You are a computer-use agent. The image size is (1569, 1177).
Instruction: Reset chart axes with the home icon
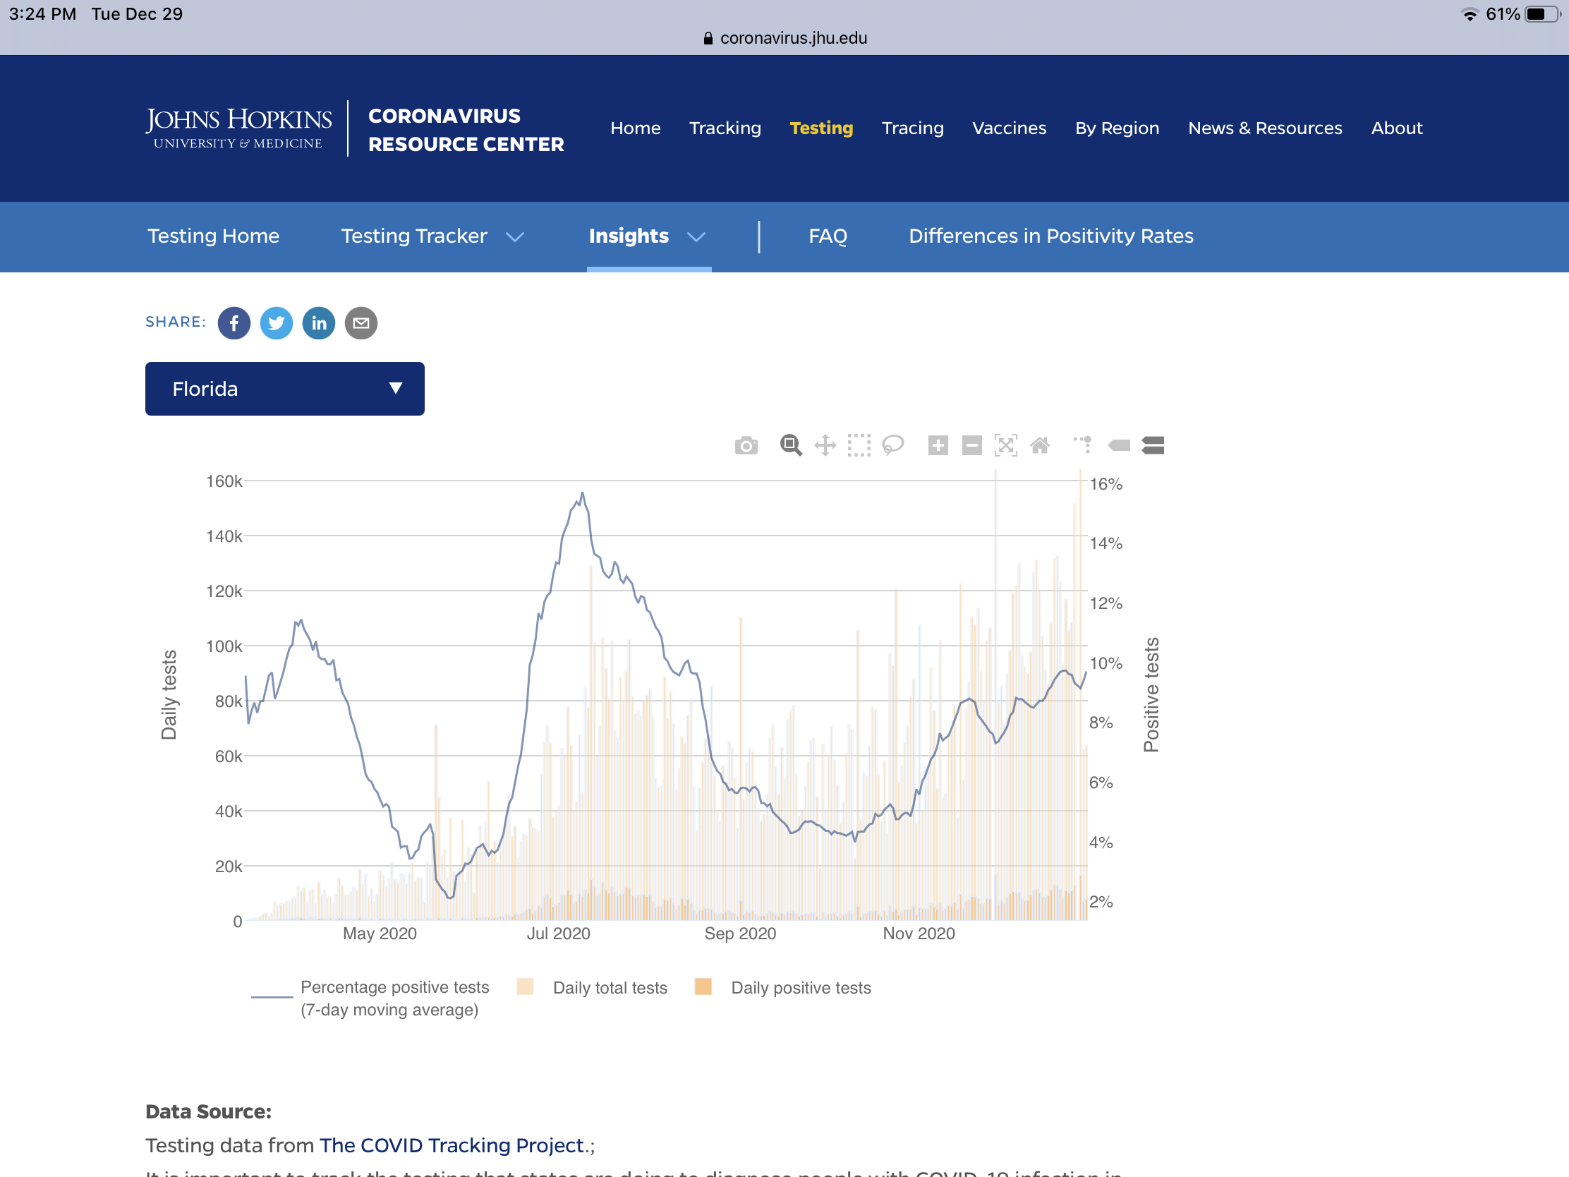pyautogui.click(x=1040, y=445)
